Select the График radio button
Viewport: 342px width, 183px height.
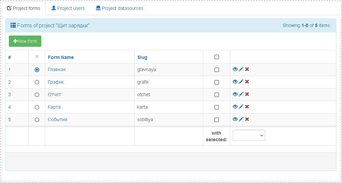coord(37,82)
